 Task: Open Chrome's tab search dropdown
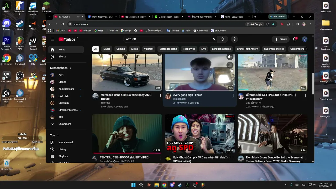click(49, 17)
